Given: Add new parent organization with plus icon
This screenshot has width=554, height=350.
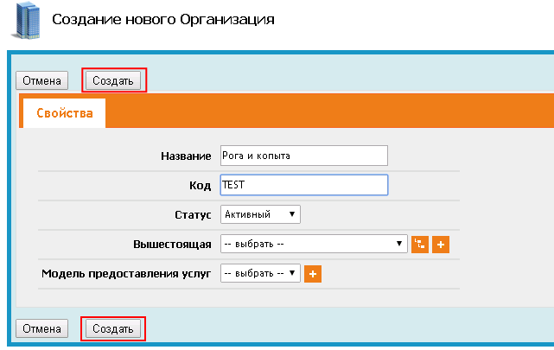Looking at the screenshot, I should click(x=441, y=245).
